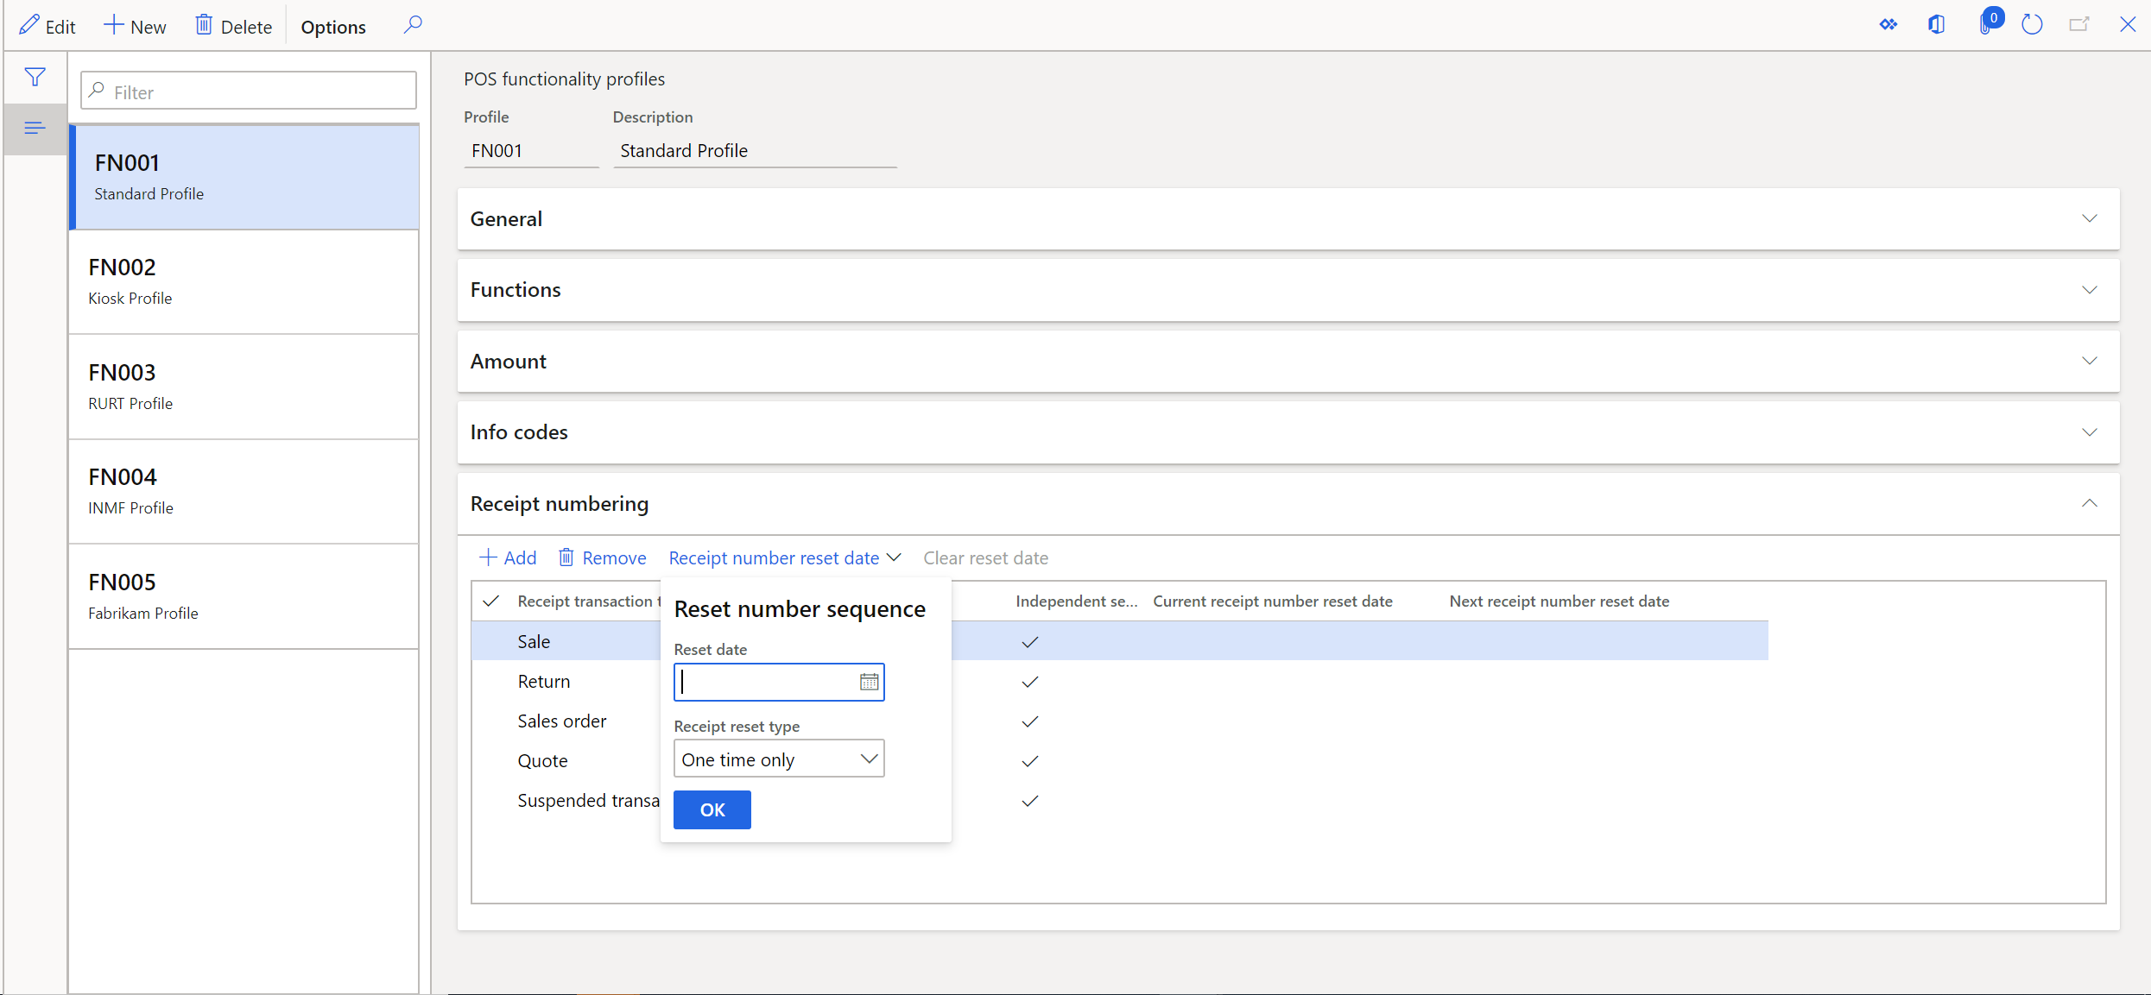Viewport: 2151px width, 995px height.
Task: Toggle checkmark for Sale receipt row
Action: (x=1032, y=640)
